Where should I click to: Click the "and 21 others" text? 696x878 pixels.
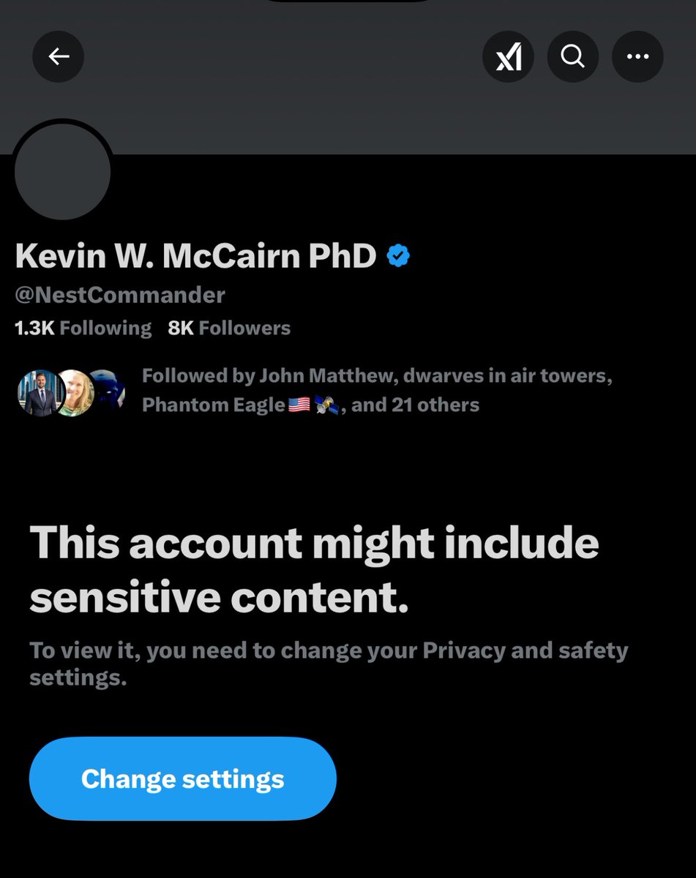[x=415, y=405]
